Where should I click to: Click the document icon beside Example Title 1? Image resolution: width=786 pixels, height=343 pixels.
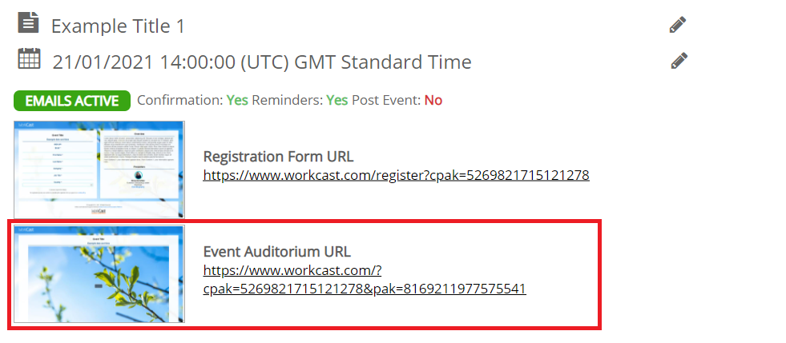pyautogui.click(x=28, y=22)
